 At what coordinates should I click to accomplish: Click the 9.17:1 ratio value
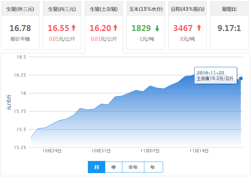(229, 28)
